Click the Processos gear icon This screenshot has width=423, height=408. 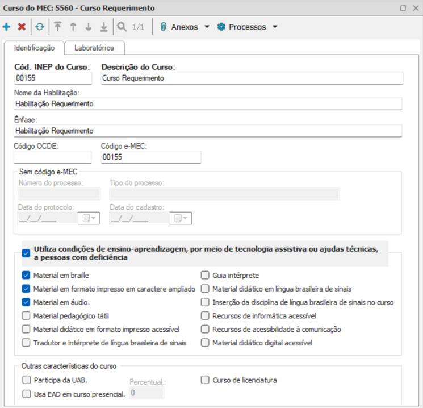coord(221,27)
